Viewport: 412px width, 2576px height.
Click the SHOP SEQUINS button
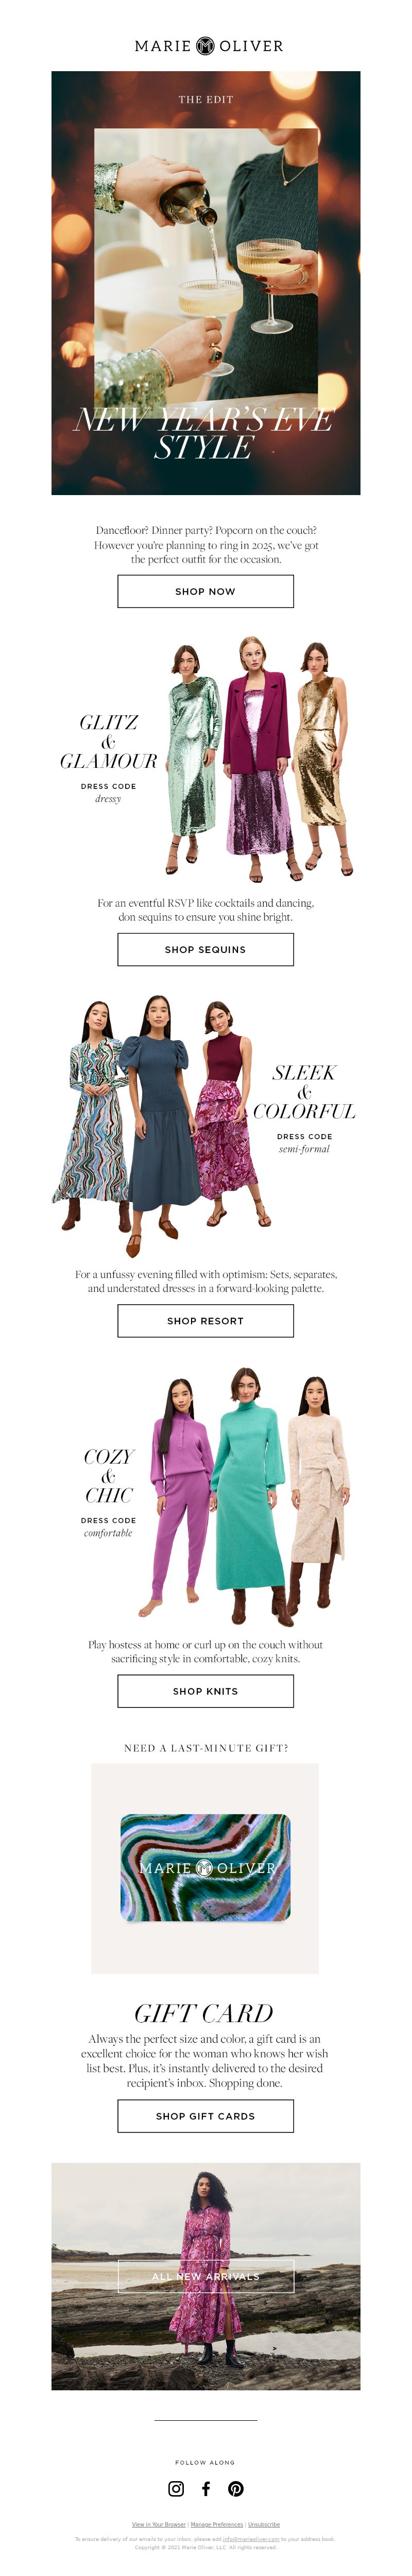click(x=205, y=949)
